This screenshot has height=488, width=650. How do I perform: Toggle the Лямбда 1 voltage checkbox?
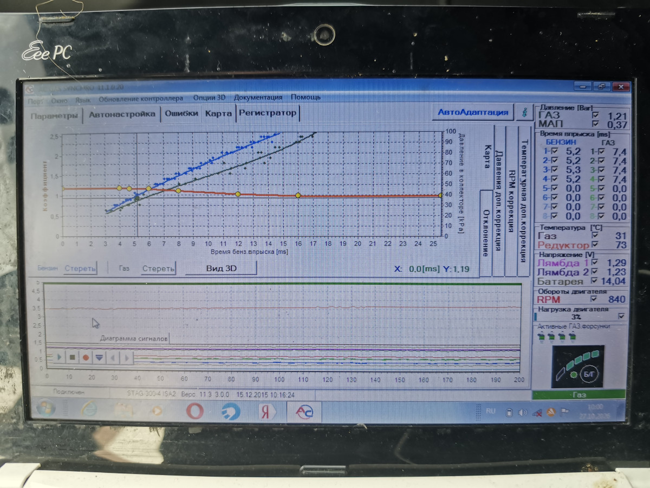tap(595, 262)
